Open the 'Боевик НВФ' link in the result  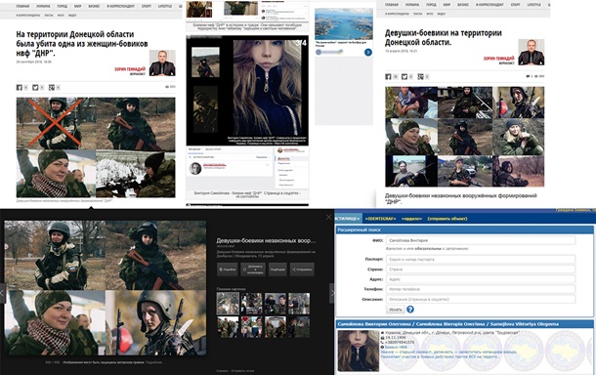(397, 348)
